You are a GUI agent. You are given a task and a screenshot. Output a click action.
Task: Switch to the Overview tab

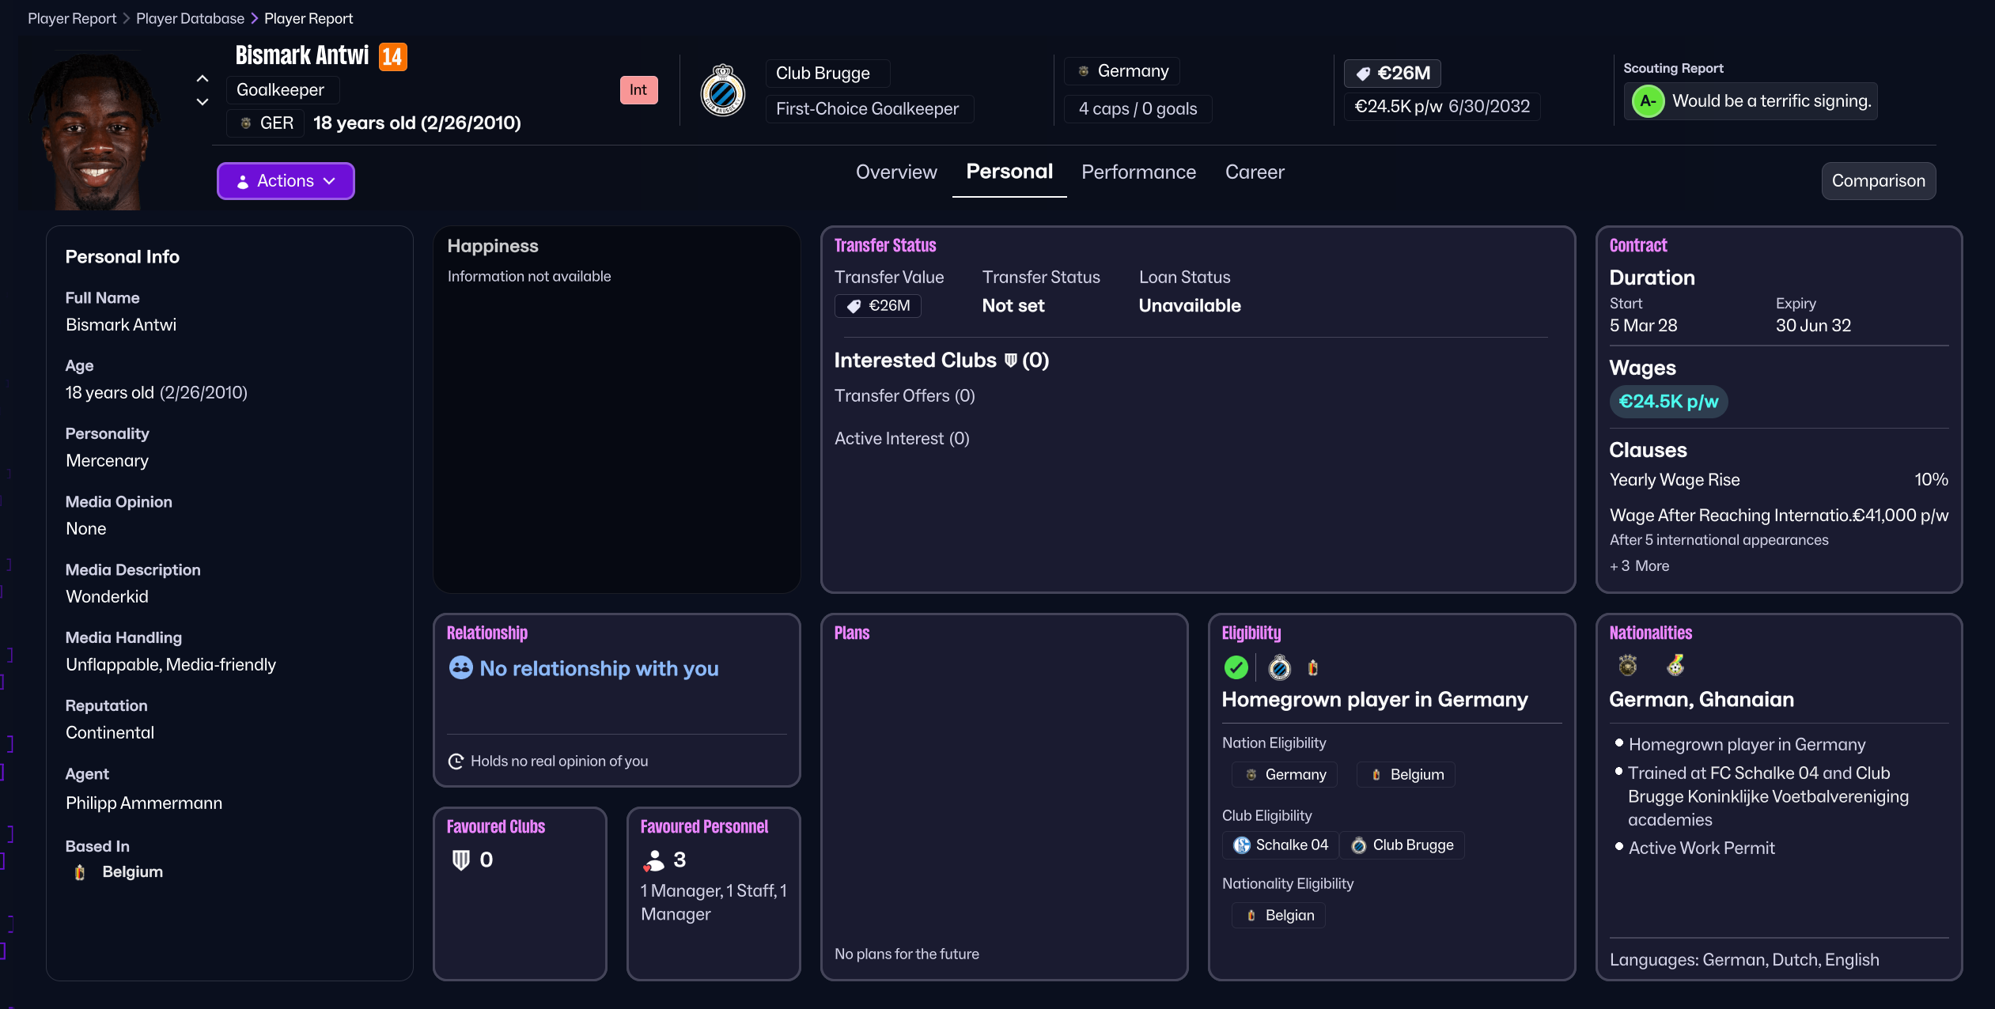pos(895,172)
